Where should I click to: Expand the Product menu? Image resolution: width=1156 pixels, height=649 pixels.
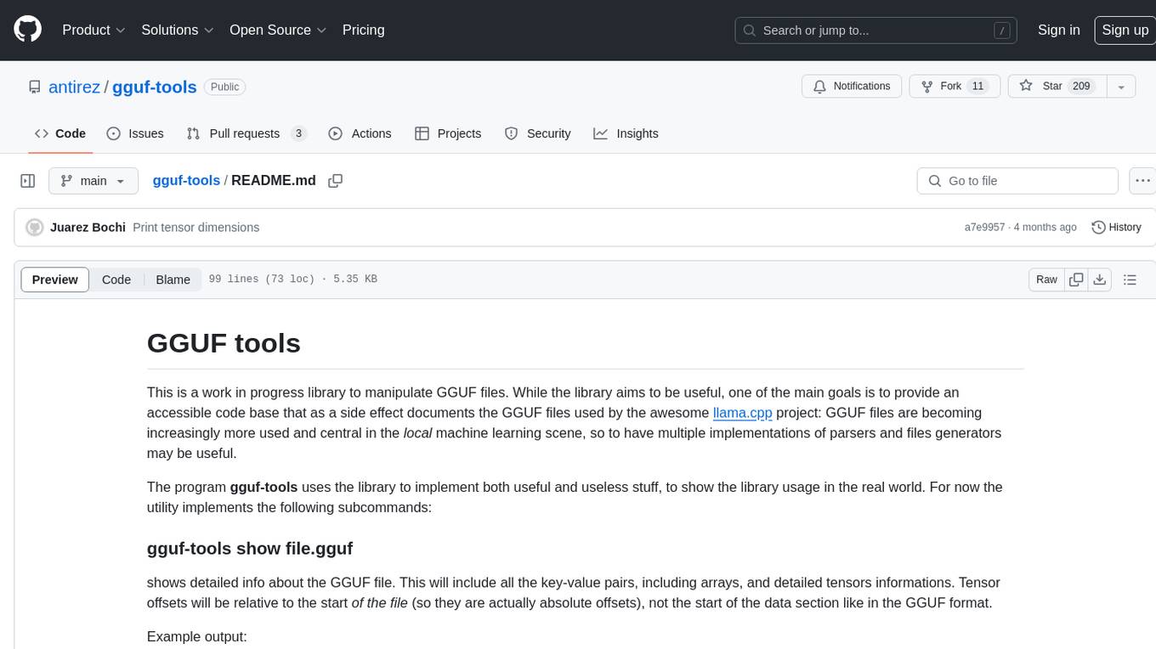93,30
